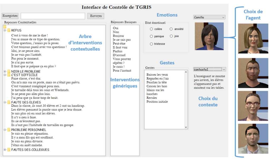This screenshot has width=270, height=159.
Task: Choose the "Pencher la tête" gesture
Action: click(157, 82)
